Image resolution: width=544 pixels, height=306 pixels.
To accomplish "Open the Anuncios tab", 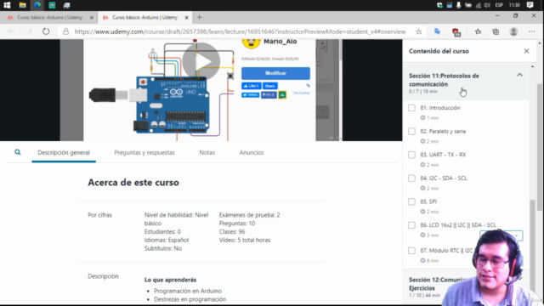I will [252, 152].
